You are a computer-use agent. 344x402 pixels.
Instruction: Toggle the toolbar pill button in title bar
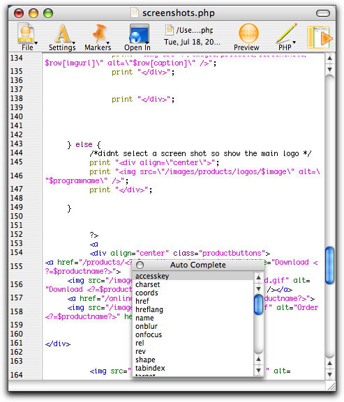pos(323,13)
